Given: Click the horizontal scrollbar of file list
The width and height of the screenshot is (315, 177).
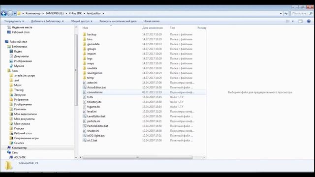Looking at the screenshot, I should click(137, 157).
